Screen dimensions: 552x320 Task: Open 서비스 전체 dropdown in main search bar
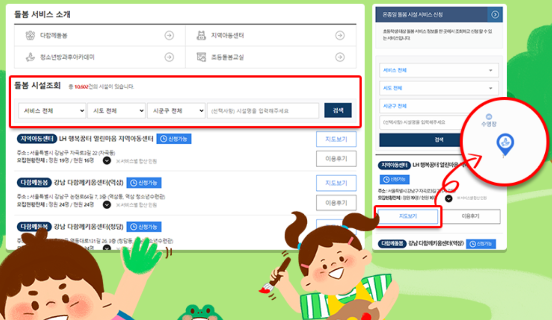click(x=52, y=111)
